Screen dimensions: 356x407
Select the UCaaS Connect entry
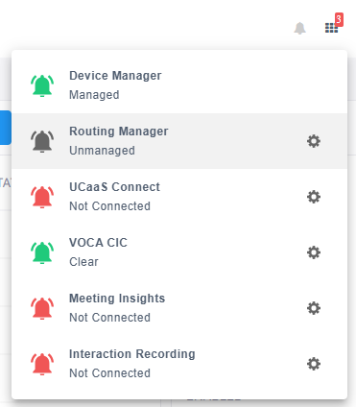179,197
